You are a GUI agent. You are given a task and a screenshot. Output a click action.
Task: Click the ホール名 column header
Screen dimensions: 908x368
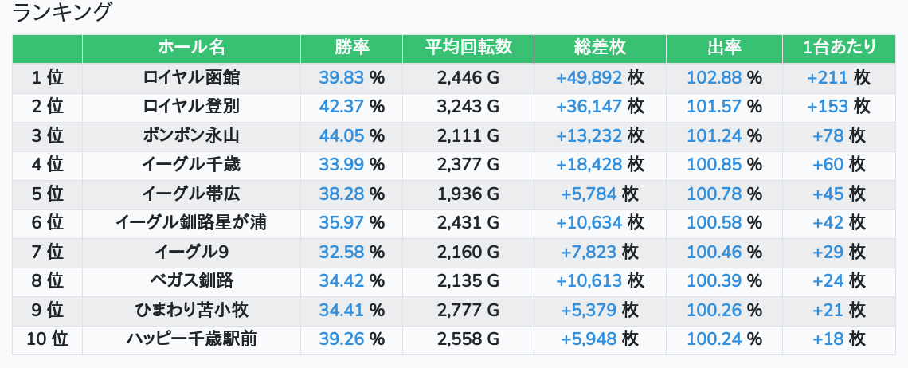pos(191,48)
